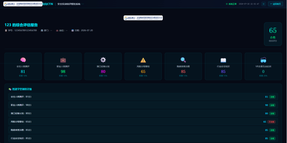Screen dimensions: 287x143
Task: Click the books icon beside 智港学堂课程详情
Action: coord(10,89)
